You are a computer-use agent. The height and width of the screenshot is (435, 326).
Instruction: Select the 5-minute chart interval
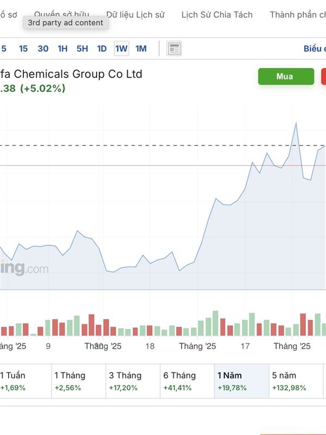tap(4, 49)
